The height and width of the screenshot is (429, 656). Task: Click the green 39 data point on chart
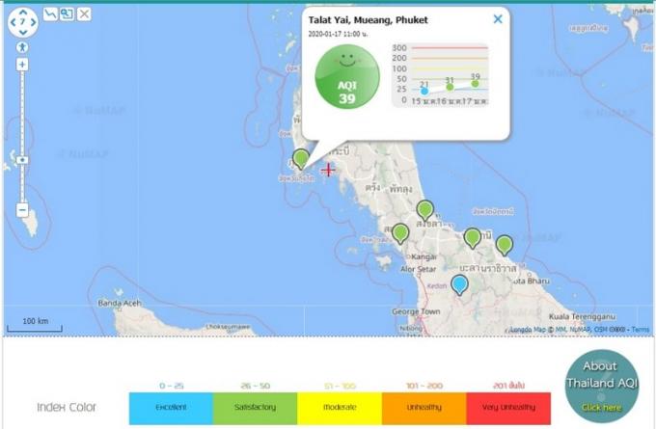click(475, 84)
